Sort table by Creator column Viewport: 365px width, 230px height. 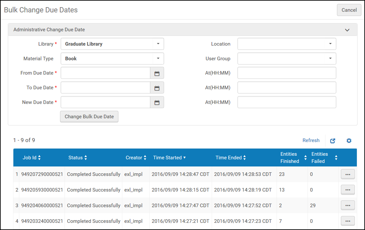(x=136, y=158)
